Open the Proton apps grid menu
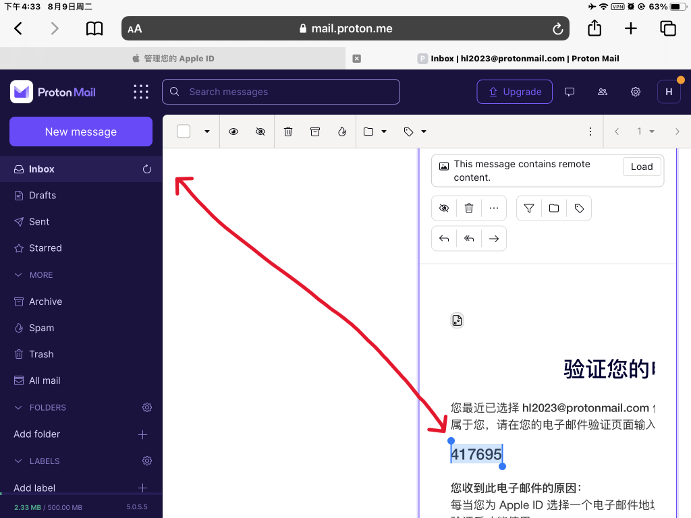Viewport: 691px width, 518px height. [x=141, y=92]
